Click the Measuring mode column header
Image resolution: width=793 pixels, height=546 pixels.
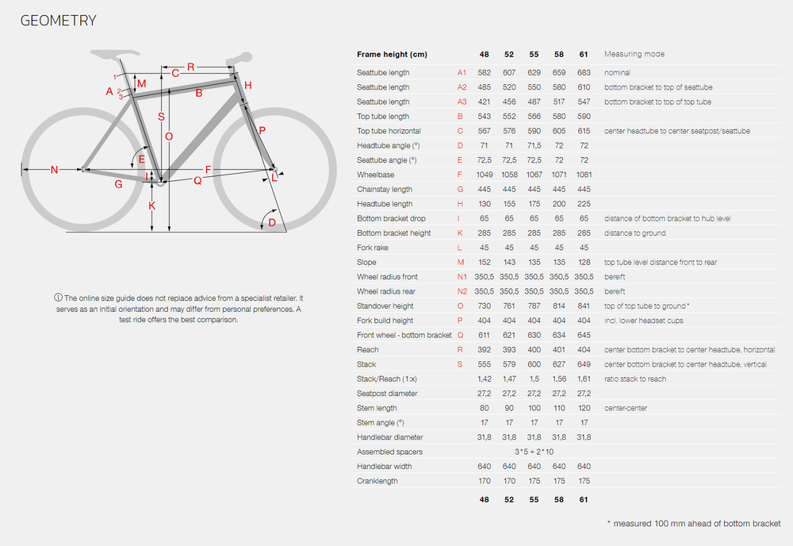634,54
